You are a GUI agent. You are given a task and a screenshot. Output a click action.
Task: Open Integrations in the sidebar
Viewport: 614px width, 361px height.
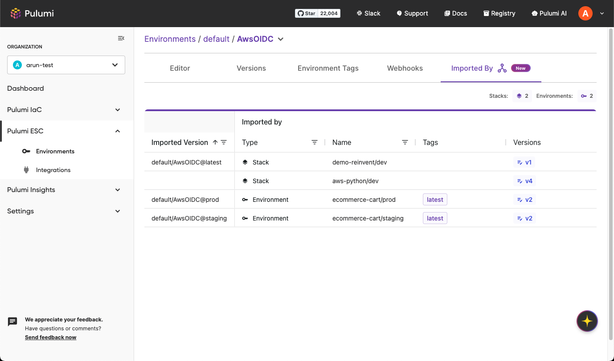(x=53, y=170)
